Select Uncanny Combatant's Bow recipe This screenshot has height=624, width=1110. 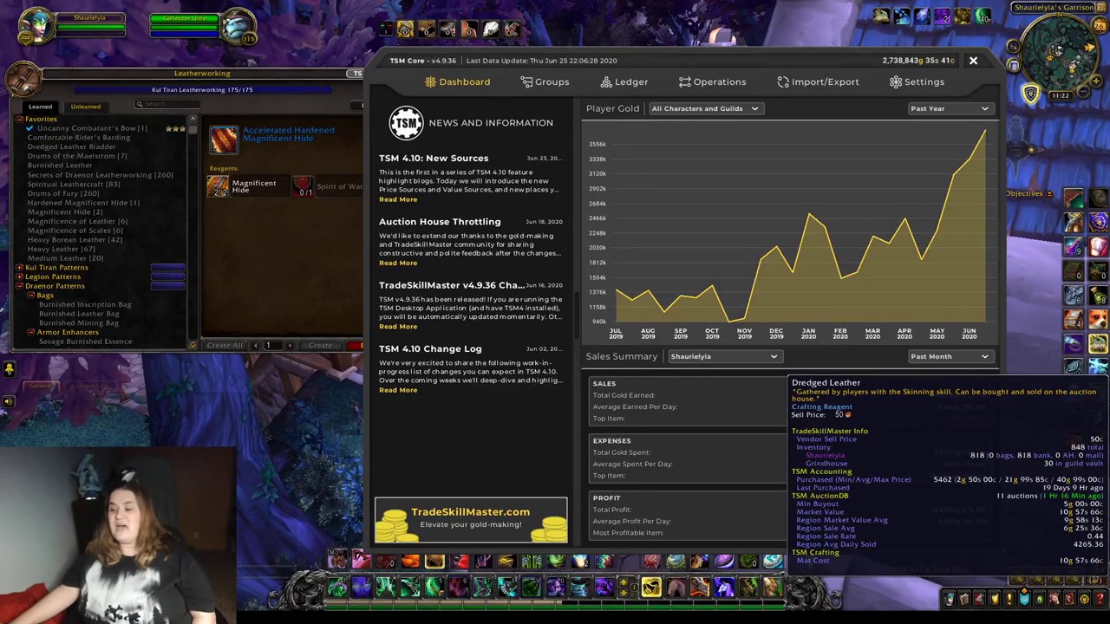[x=92, y=128]
